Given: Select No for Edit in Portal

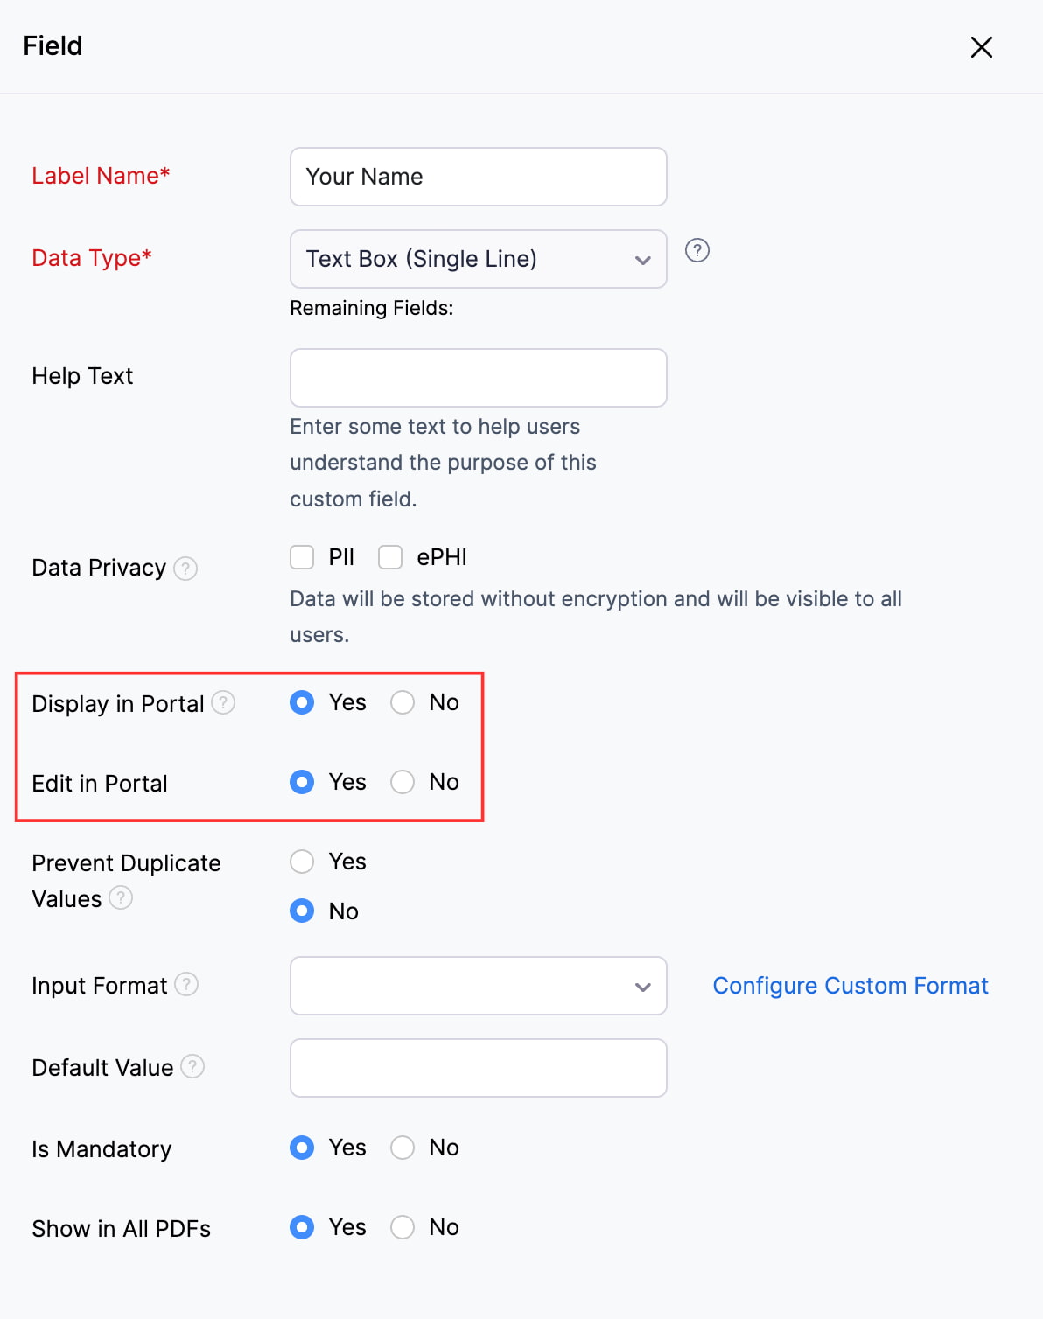Looking at the screenshot, I should 402,782.
